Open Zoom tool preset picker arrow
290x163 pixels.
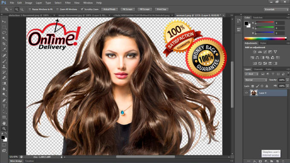pos(11,9)
